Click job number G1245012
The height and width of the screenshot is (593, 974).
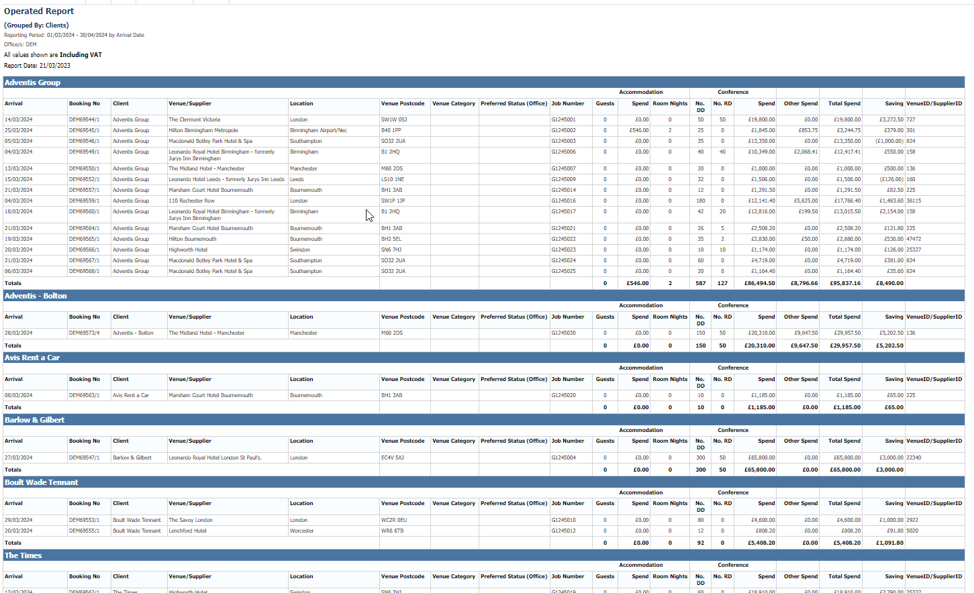coord(563,531)
